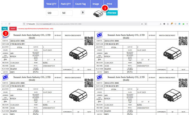Click the part image thumbnail in table row

pyautogui.click(x=97, y=13)
